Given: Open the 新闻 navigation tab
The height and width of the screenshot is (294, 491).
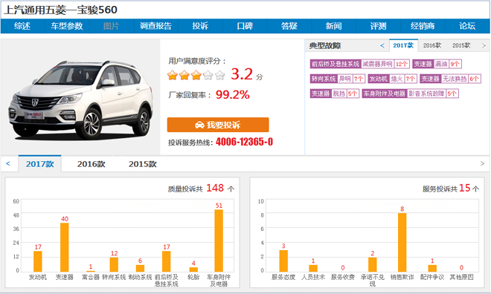Looking at the screenshot, I should coord(333,26).
